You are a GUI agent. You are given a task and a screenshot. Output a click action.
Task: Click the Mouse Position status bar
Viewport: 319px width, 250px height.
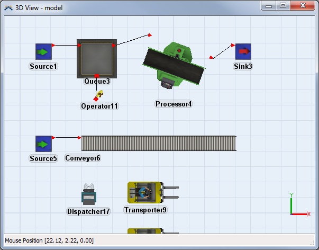[x=159, y=242]
